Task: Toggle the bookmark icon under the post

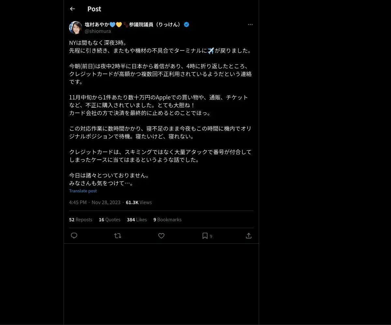Action: pos(205,236)
